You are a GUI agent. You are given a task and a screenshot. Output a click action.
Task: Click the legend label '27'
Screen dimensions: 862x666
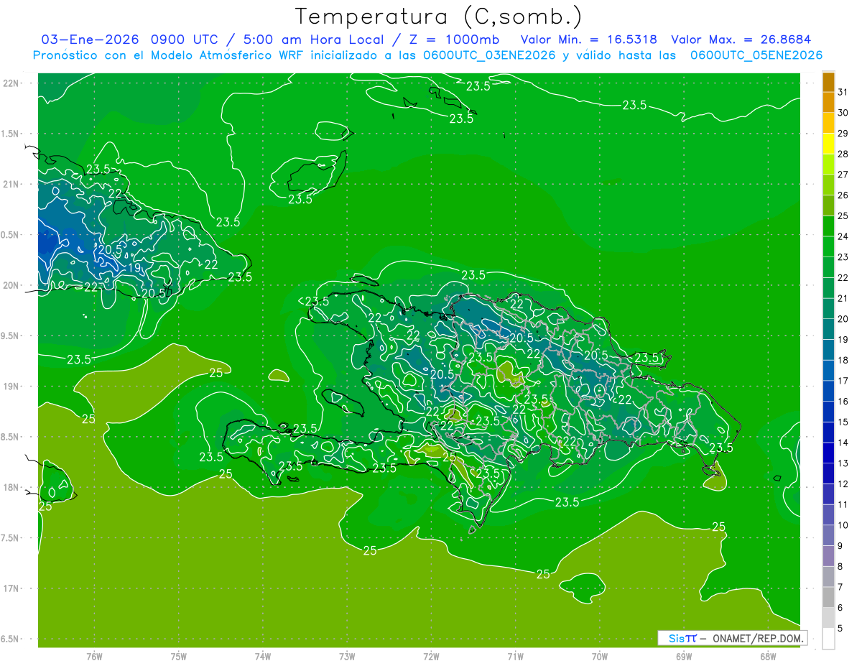[x=843, y=175]
